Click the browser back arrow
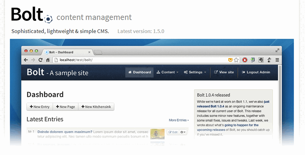The width and height of the screenshot is (305, 155). click(x=26, y=60)
